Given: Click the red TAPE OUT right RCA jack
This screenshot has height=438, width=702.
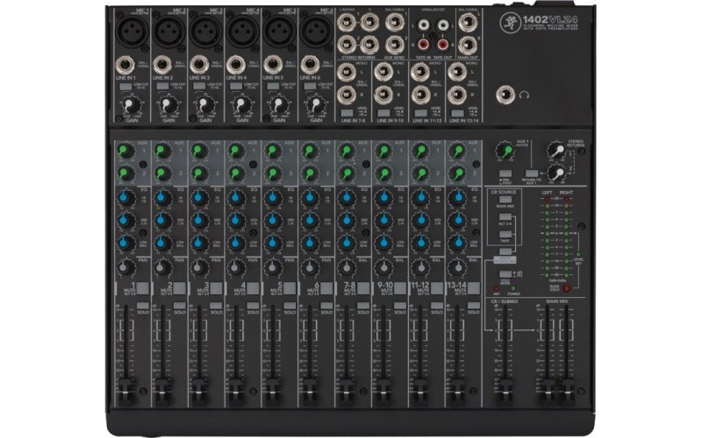Looking at the screenshot, I should pos(442,45).
